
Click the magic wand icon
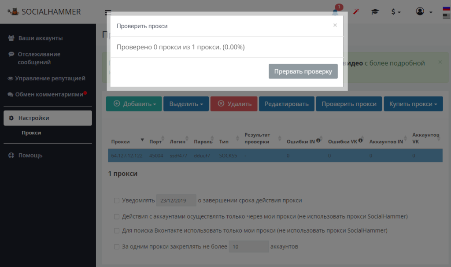(356, 11)
